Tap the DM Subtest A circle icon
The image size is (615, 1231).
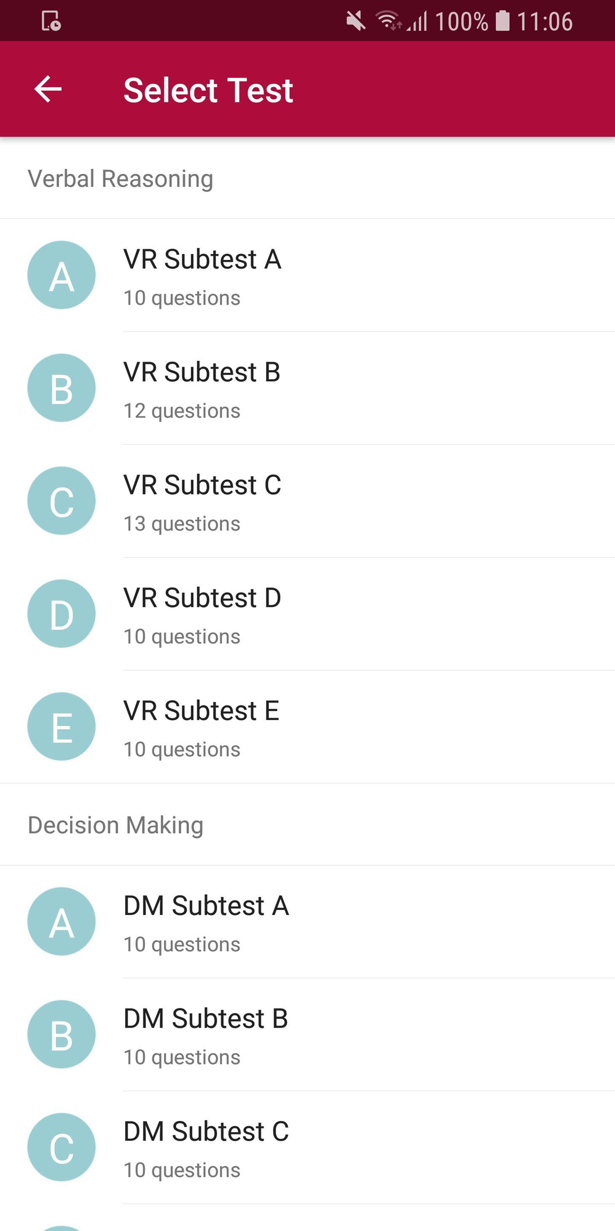click(x=62, y=921)
